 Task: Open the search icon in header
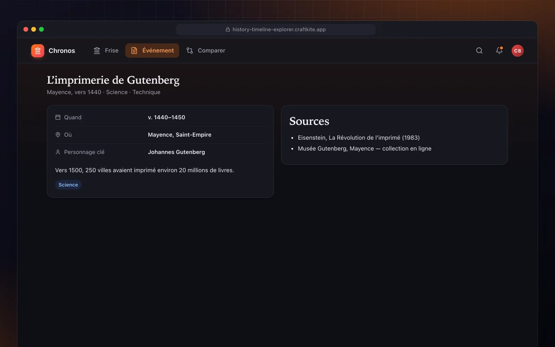click(479, 51)
